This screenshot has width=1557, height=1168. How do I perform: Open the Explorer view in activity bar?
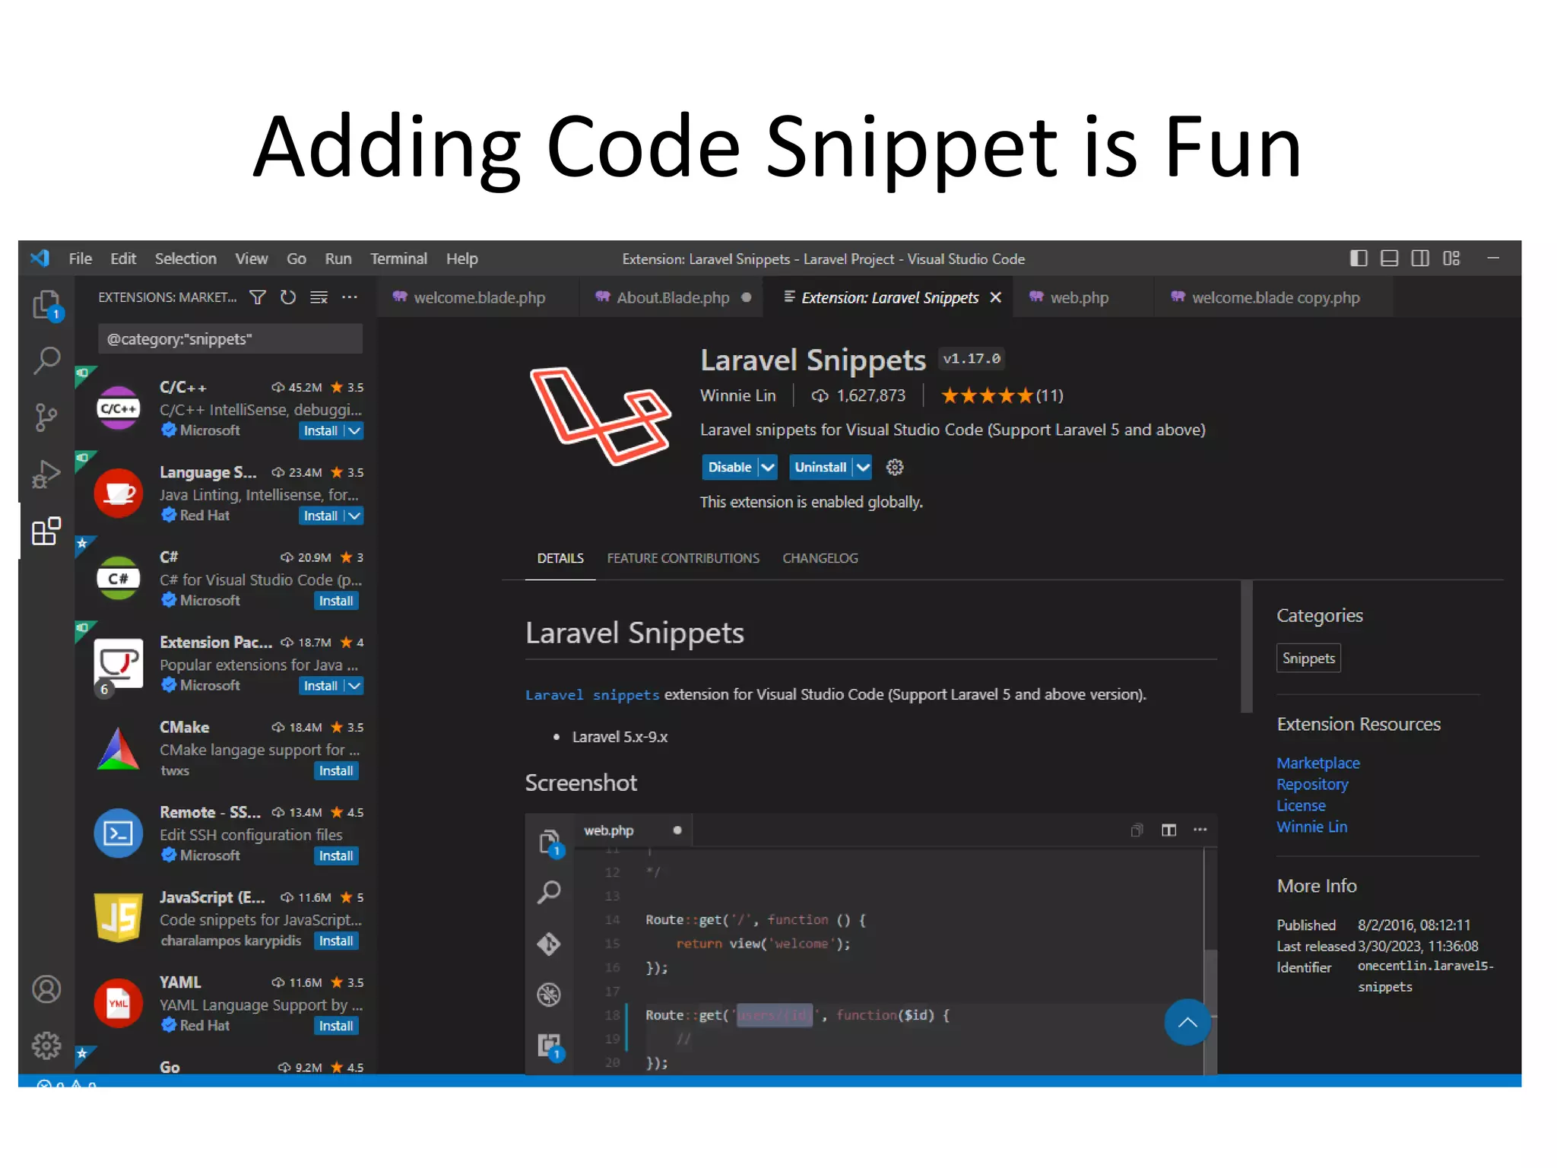point(46,305)
